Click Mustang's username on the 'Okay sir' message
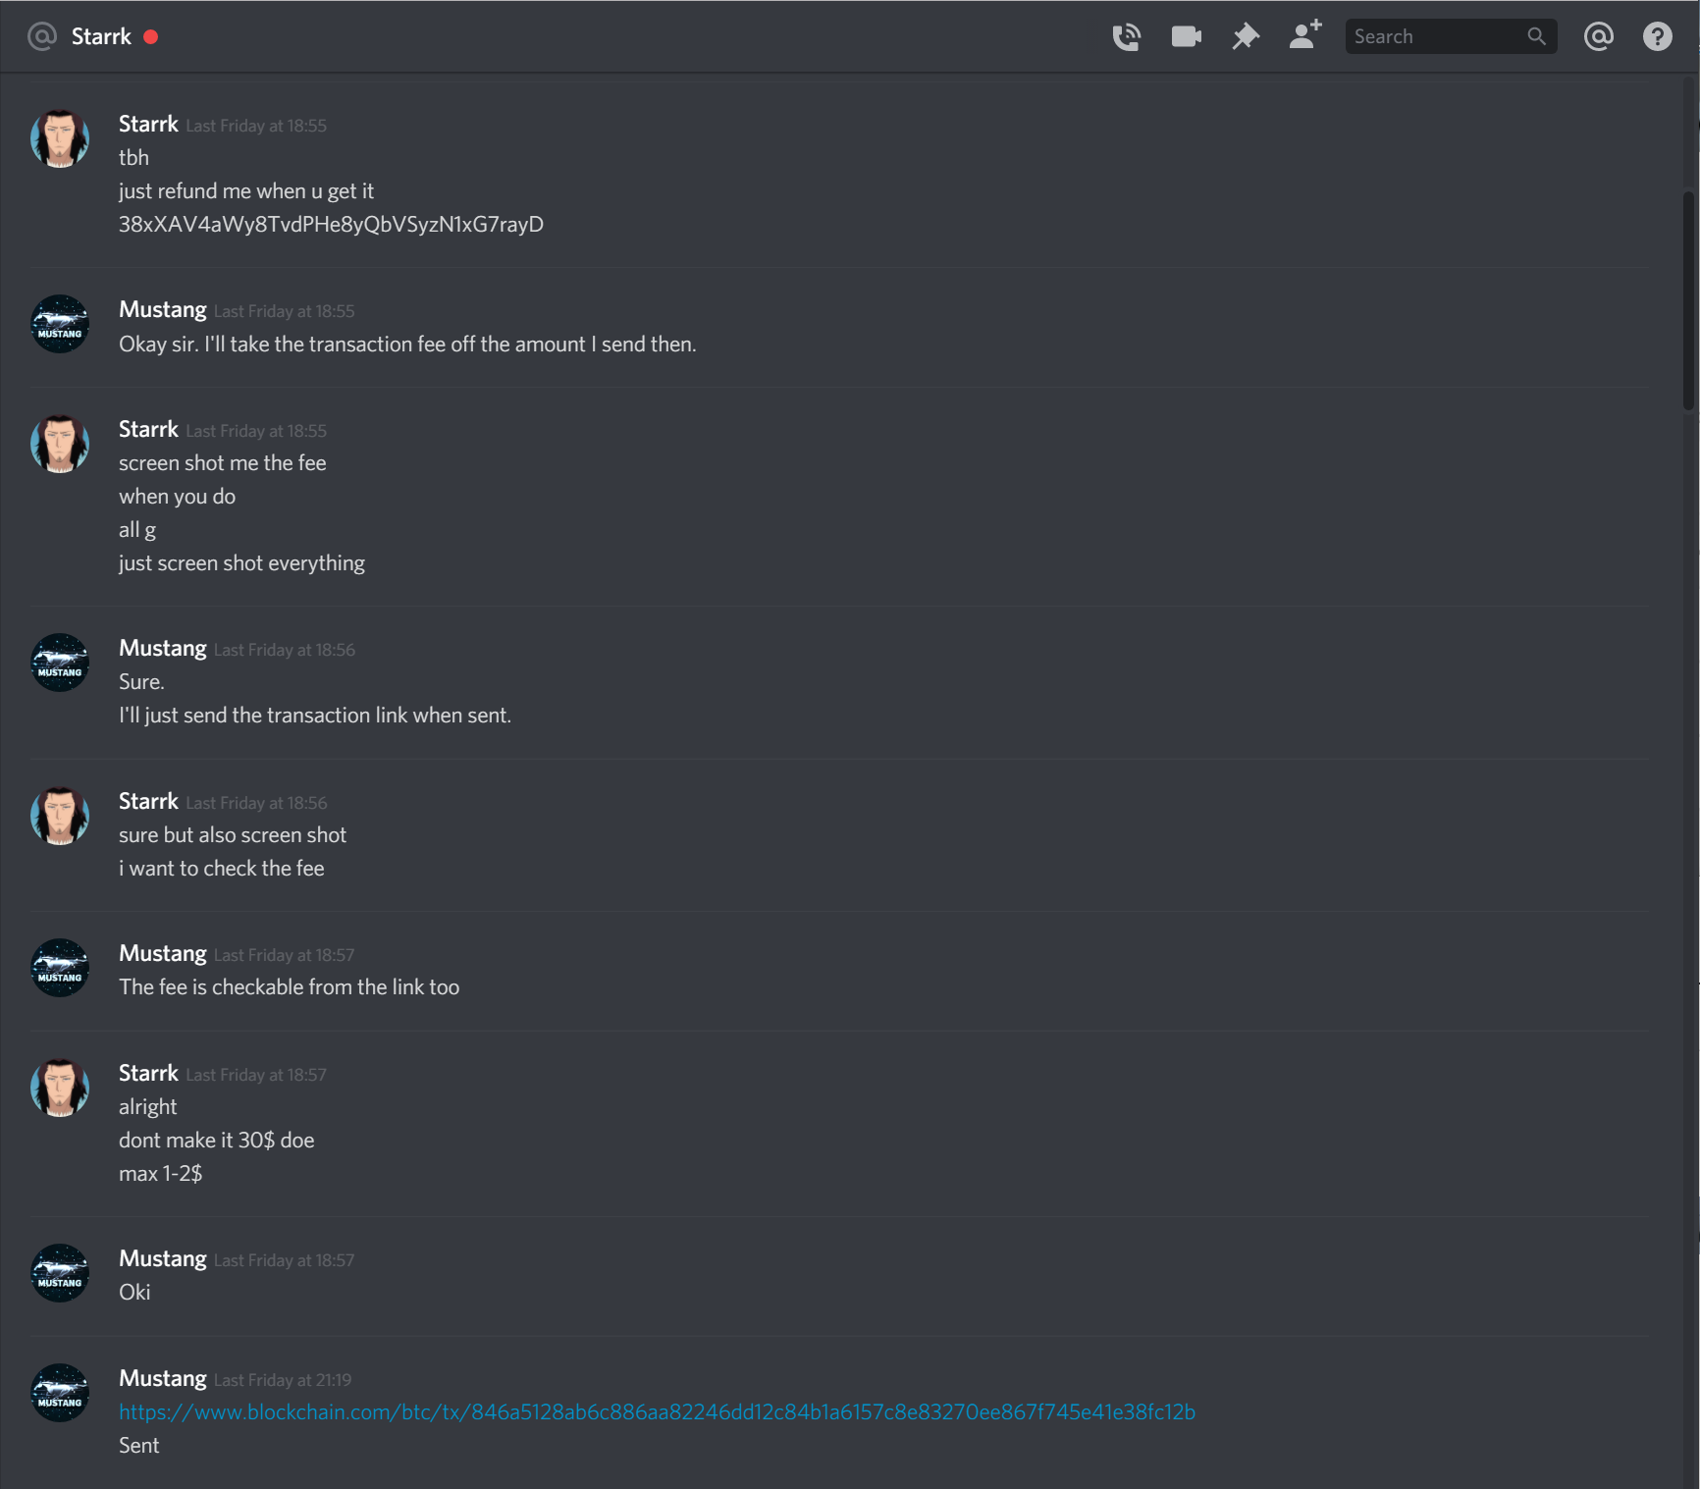 (163, 309)
